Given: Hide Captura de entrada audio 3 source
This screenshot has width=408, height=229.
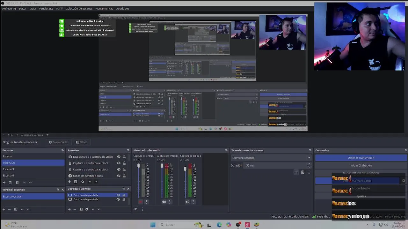Looking at the screenshot, I should [119, 163].
